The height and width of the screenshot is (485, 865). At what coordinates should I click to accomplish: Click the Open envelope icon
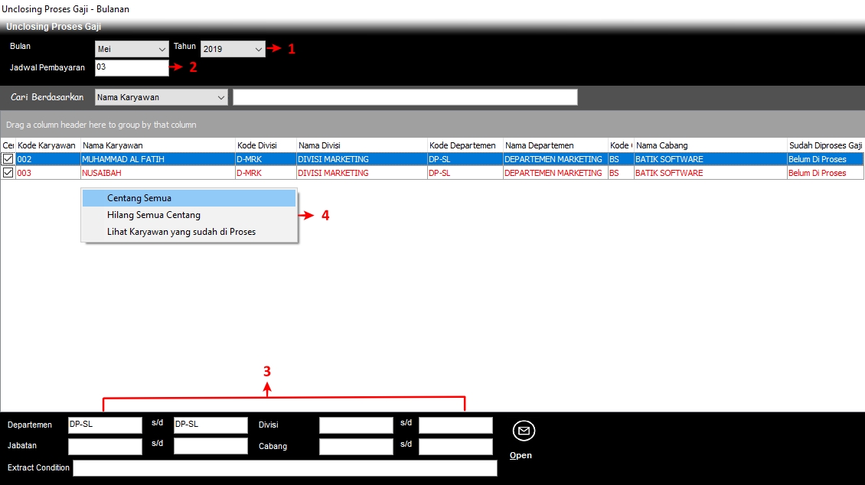click(524, 431)
